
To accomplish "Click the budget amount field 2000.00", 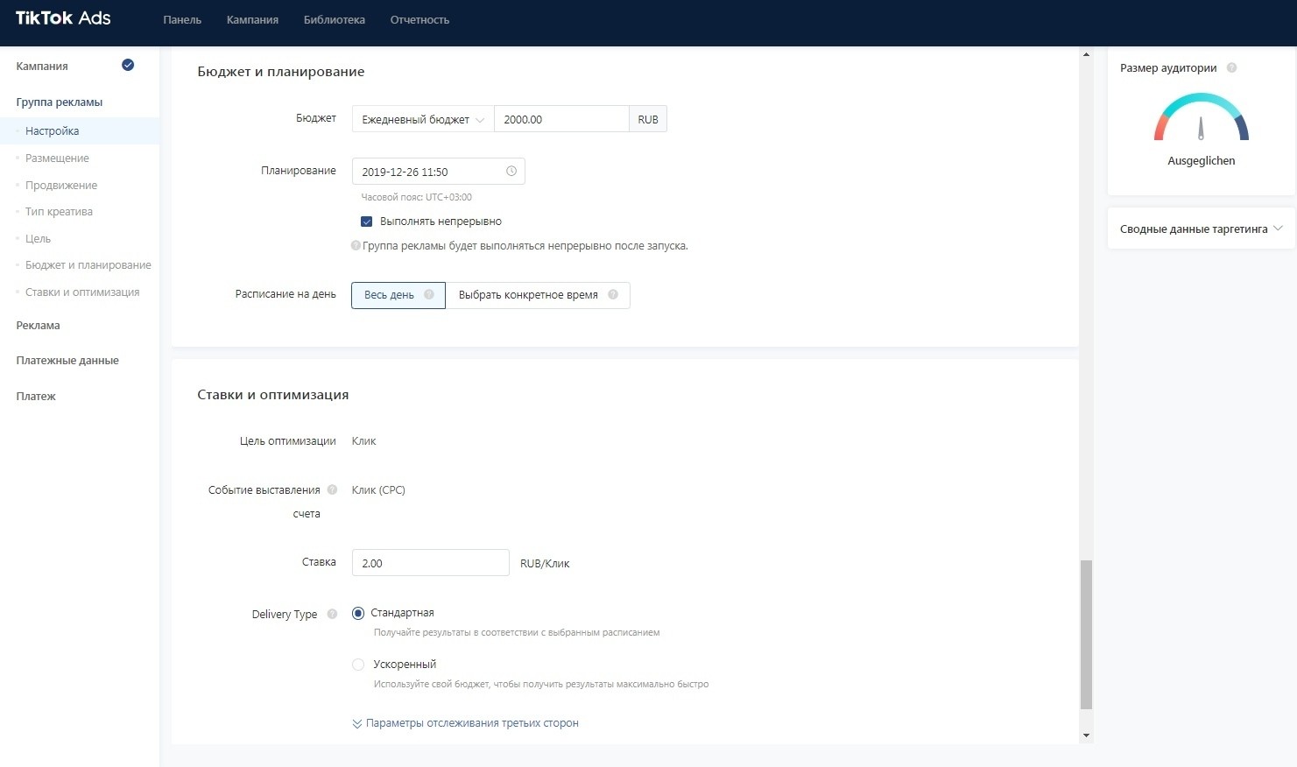I will pyautogui.click(x=561, y=119).
